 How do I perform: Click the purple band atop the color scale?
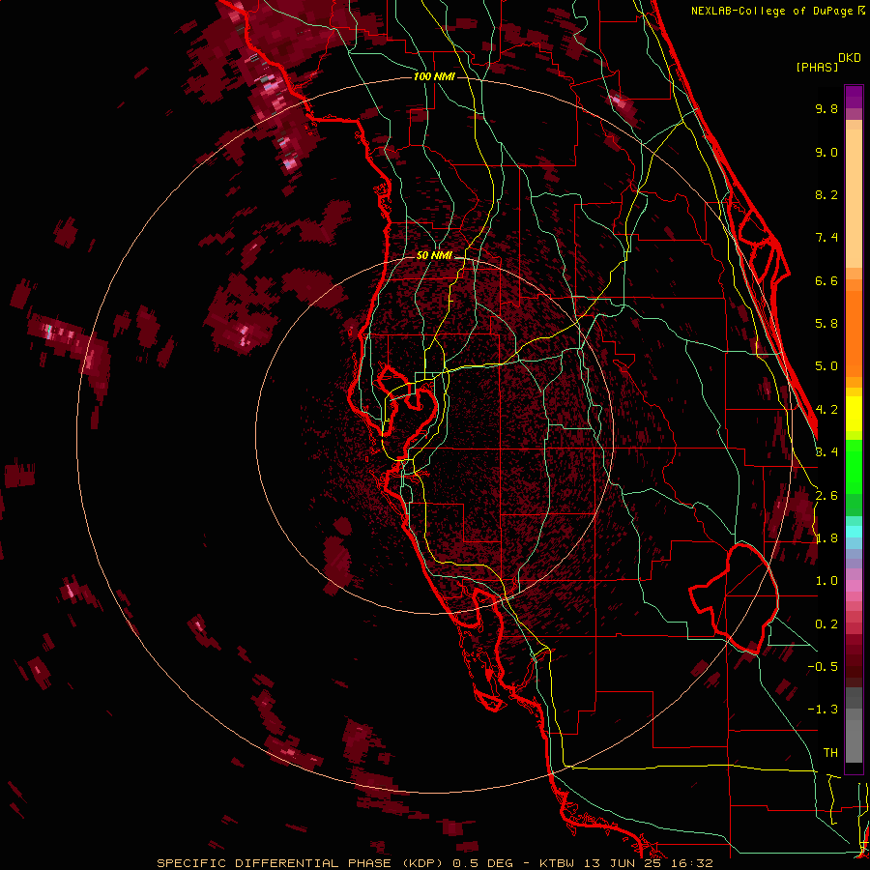(x=854, y=97)
